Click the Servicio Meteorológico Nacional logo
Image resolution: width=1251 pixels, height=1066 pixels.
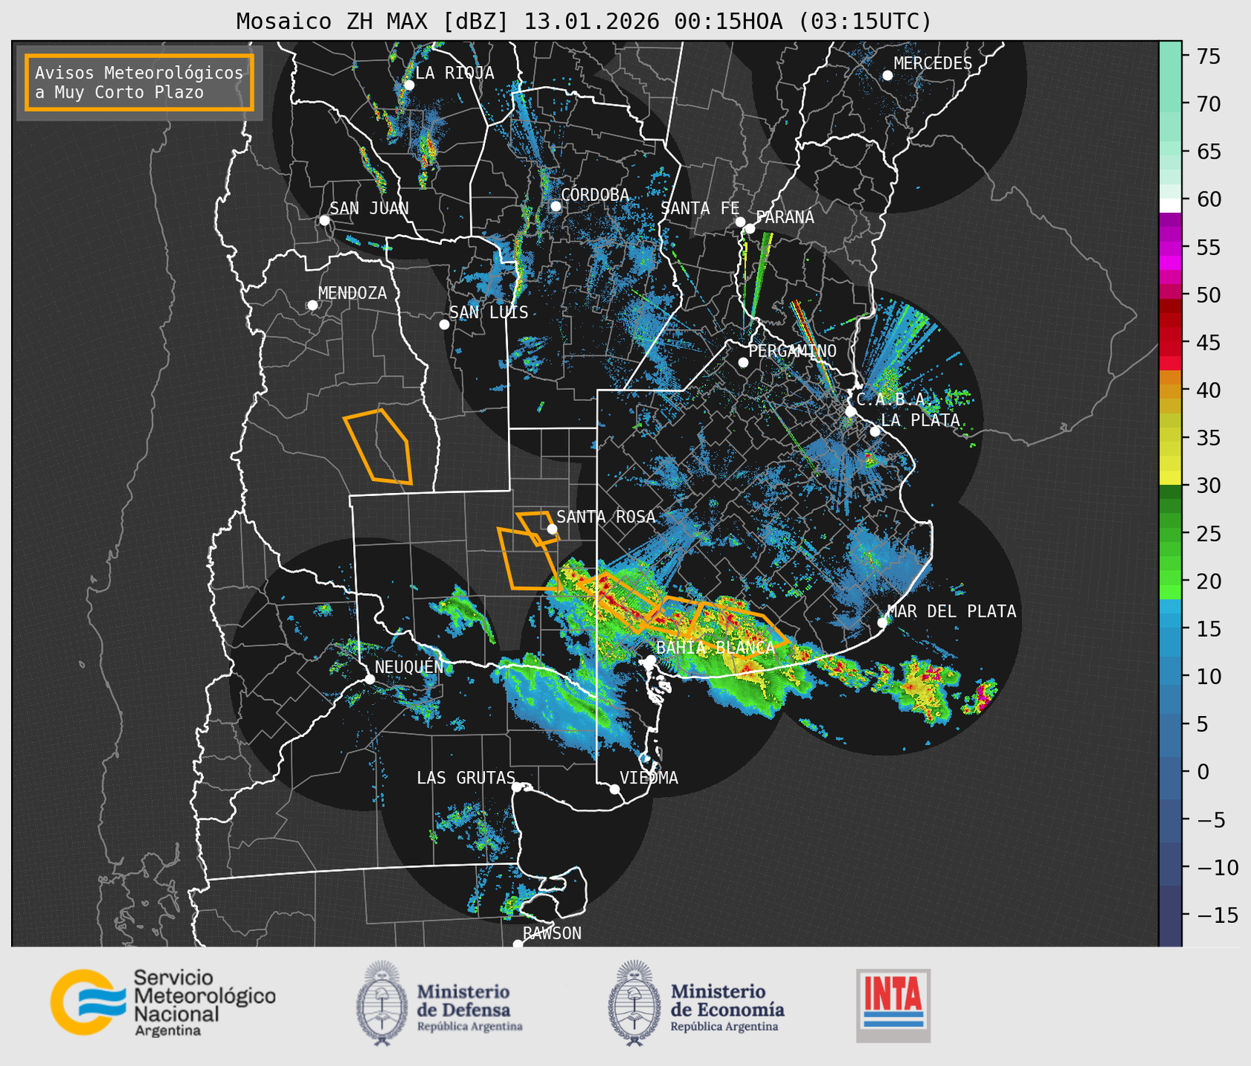pos(163,1002)
